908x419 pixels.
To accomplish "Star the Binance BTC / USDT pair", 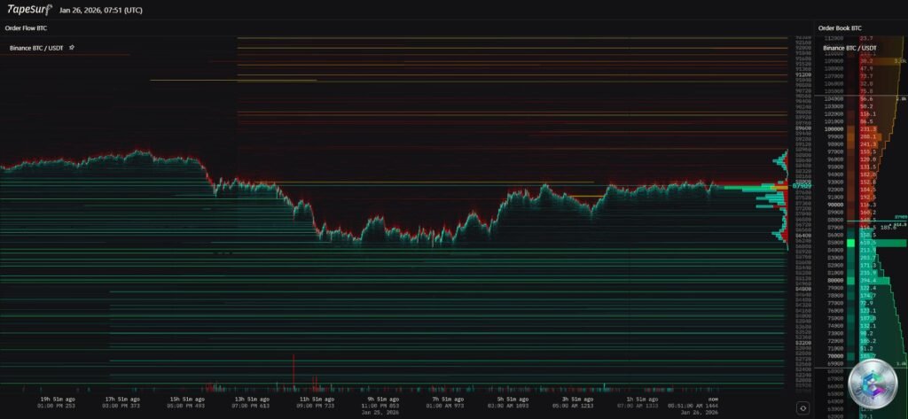I will point(72,46).
